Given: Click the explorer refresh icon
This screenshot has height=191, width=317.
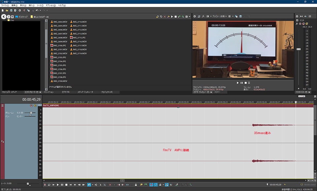Looking at the screenshot, I should (x=161, y=16).
